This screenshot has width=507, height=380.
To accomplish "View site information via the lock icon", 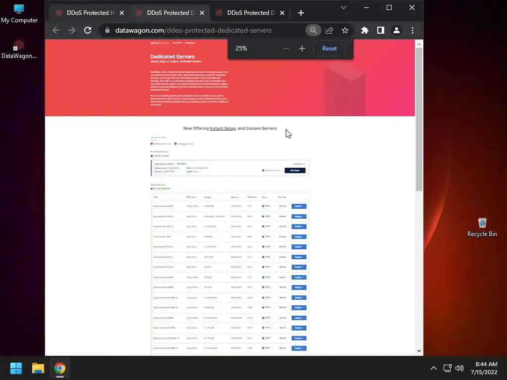I will coord(107,30).
